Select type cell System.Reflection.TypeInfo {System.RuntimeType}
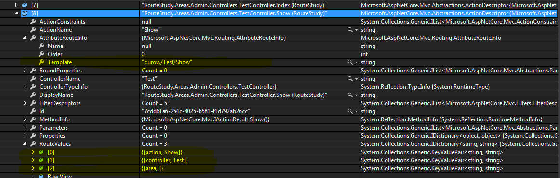 (x=426, y=87)
